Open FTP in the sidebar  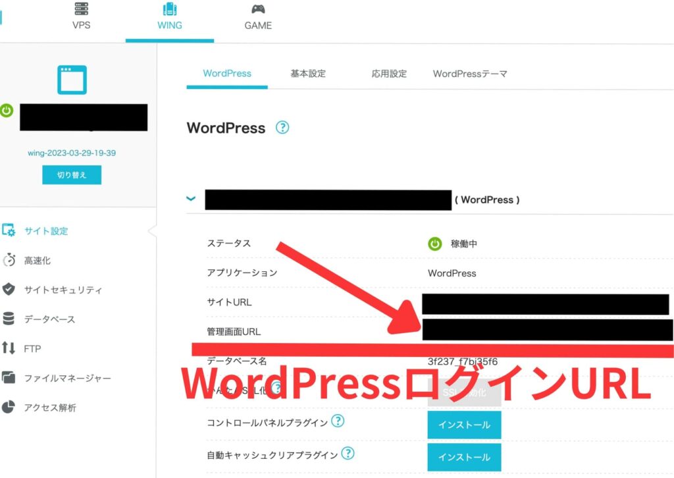point(33,348)
